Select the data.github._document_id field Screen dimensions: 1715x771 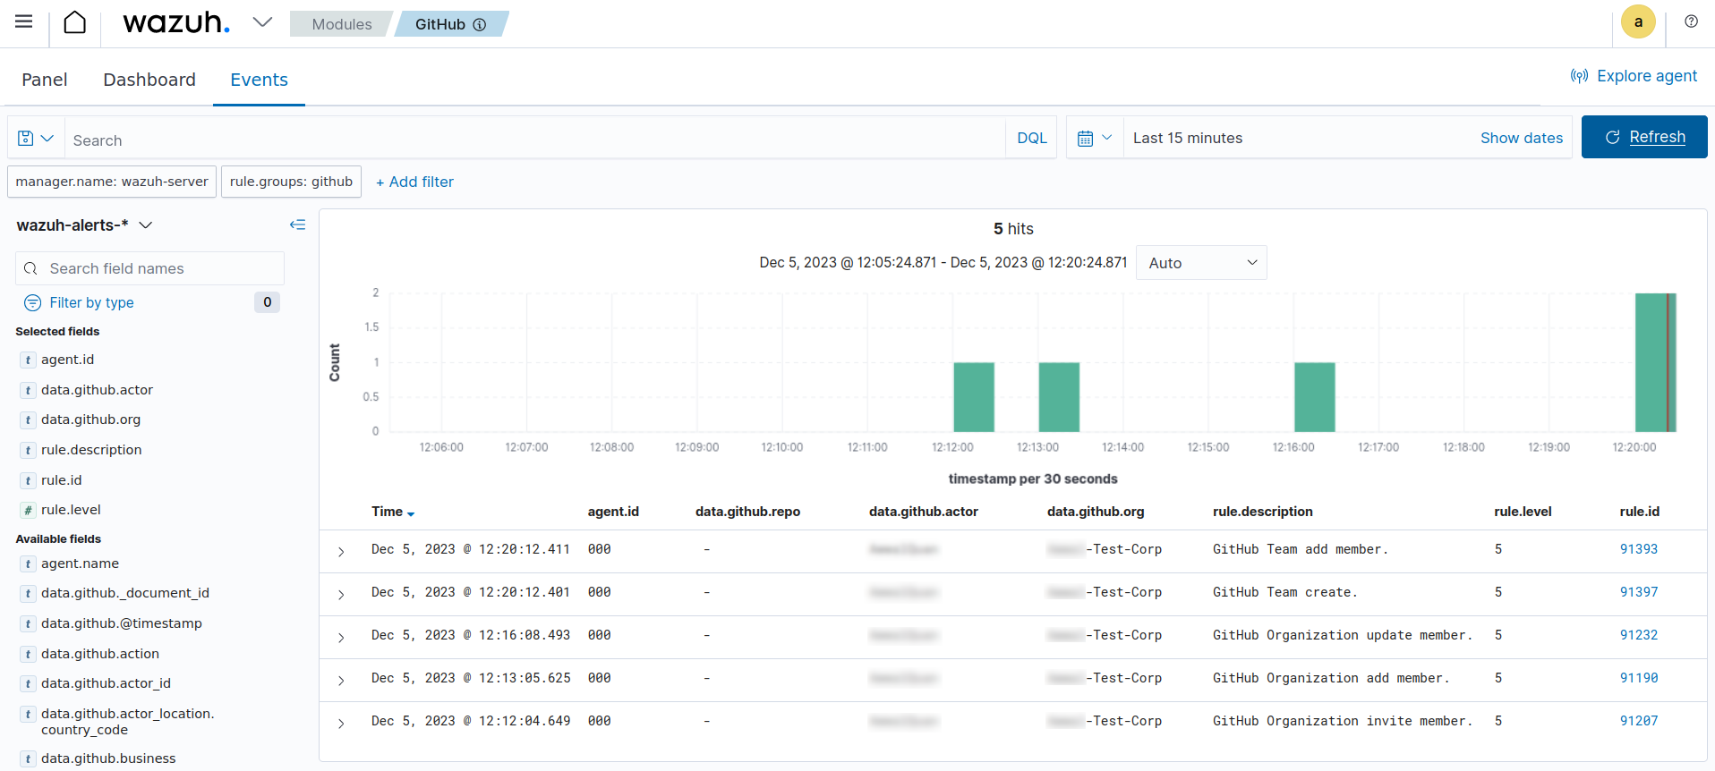pos(124,593)
